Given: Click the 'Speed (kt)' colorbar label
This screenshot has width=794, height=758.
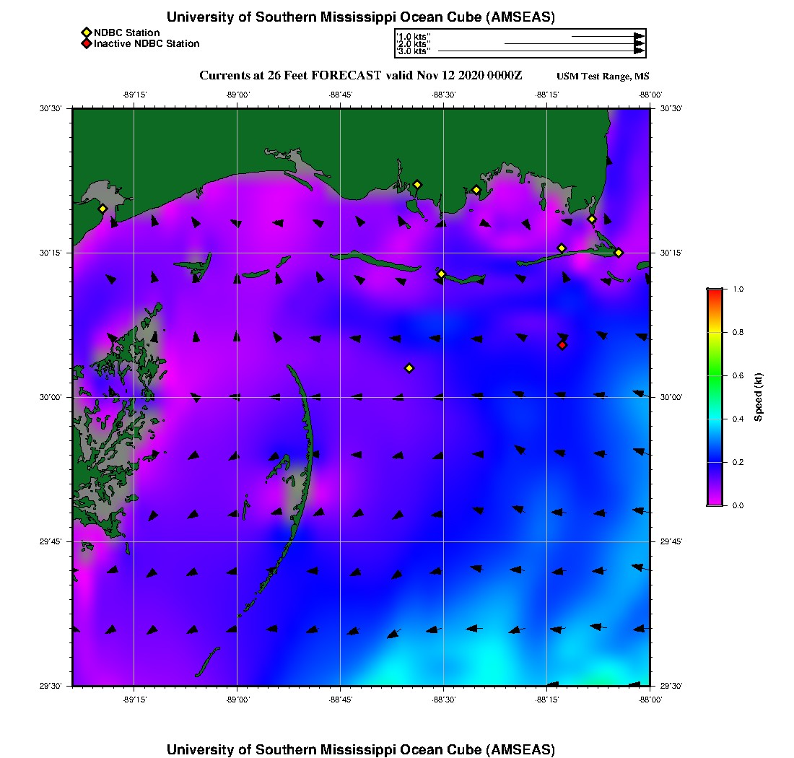Looking at the screenshot, I should click(x=758, y=397).
